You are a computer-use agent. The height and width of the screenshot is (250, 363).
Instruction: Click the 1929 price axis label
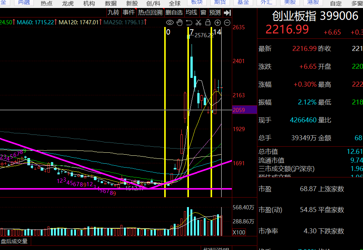tap(239, 129)
